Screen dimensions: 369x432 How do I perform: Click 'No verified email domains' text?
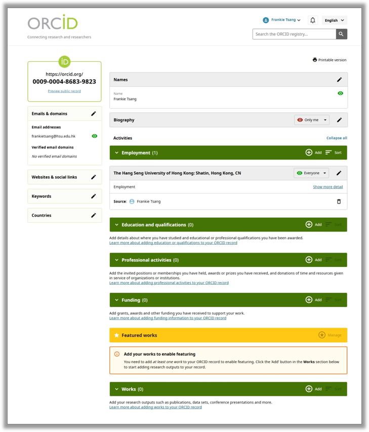point(54,156)
